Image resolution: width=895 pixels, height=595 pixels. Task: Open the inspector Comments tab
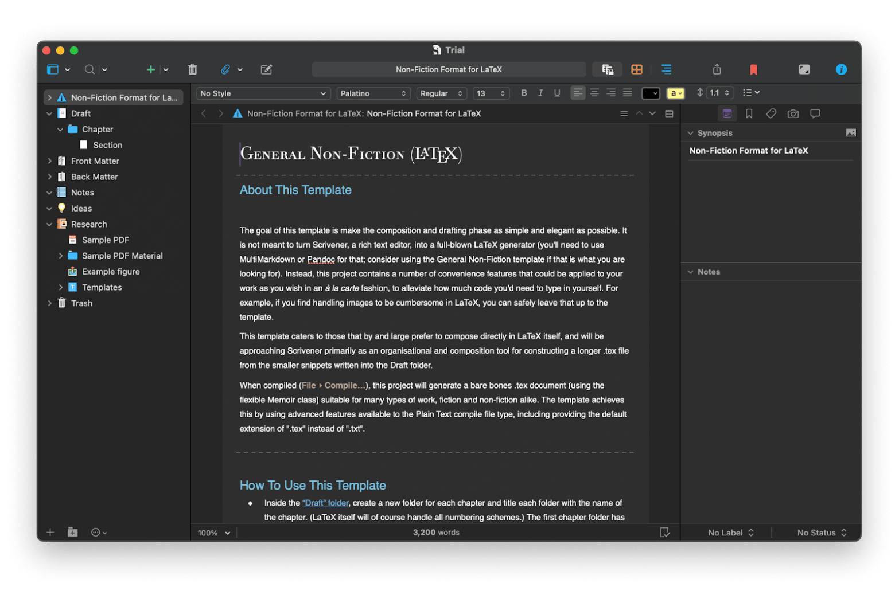point(815,113)
